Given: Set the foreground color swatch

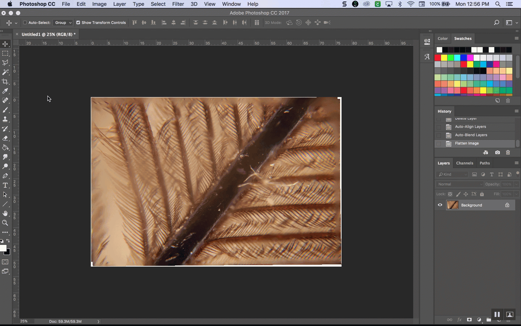Looking at the screenshot, I should [x=3, y=248].
